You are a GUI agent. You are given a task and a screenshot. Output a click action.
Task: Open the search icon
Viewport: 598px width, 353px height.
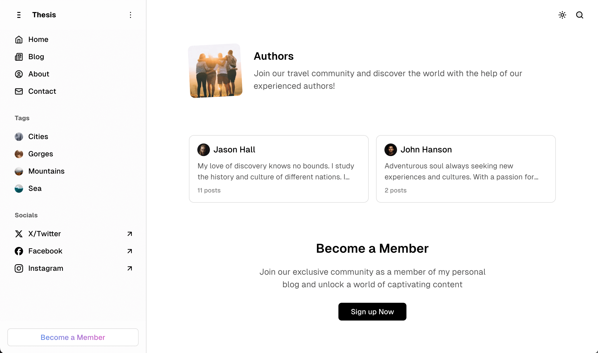[580, 15]
